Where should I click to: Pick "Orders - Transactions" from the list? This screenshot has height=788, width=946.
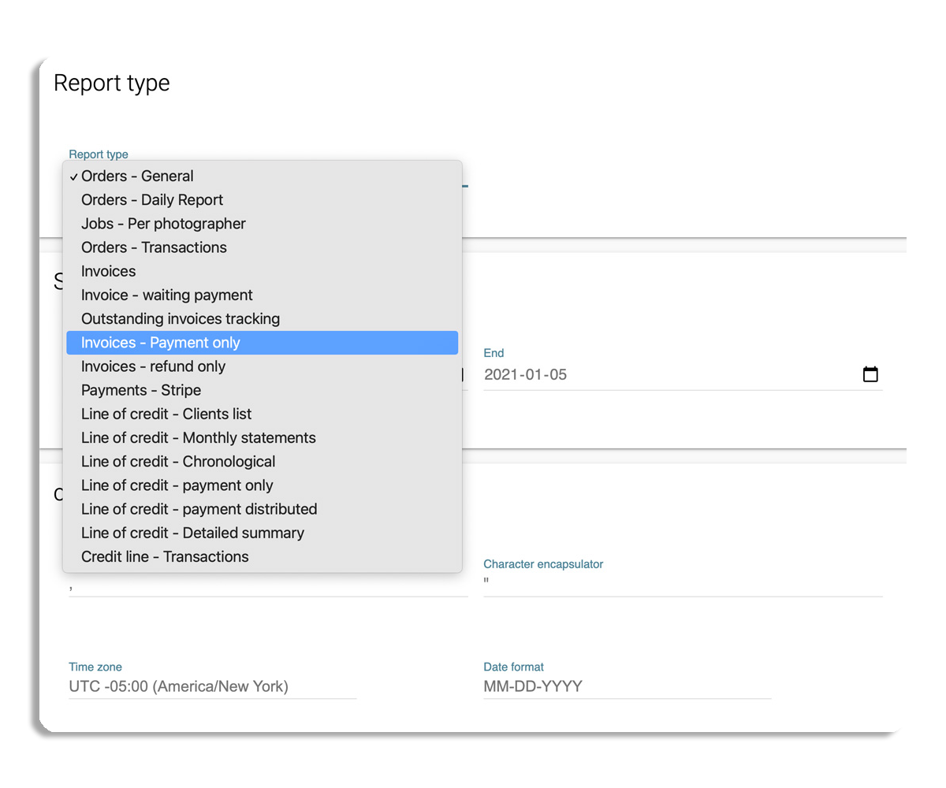(x=154, y=247)
